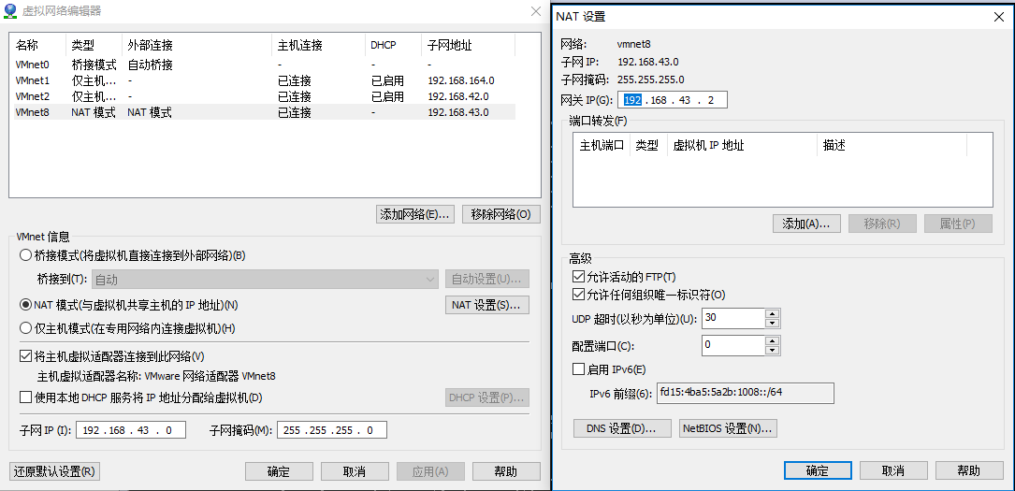Image resolution: width=1015 pixels, height=491 pixels.
Task: Close the NAT 设置 dialog
Action: coord(999,17)
